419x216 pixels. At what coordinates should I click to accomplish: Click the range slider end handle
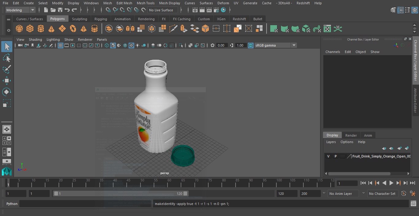click(x=185, y=194)
